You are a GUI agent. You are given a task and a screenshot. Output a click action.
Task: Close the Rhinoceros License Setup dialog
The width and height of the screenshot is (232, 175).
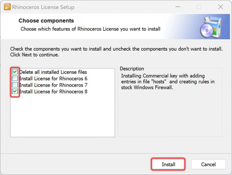[219, 7]
